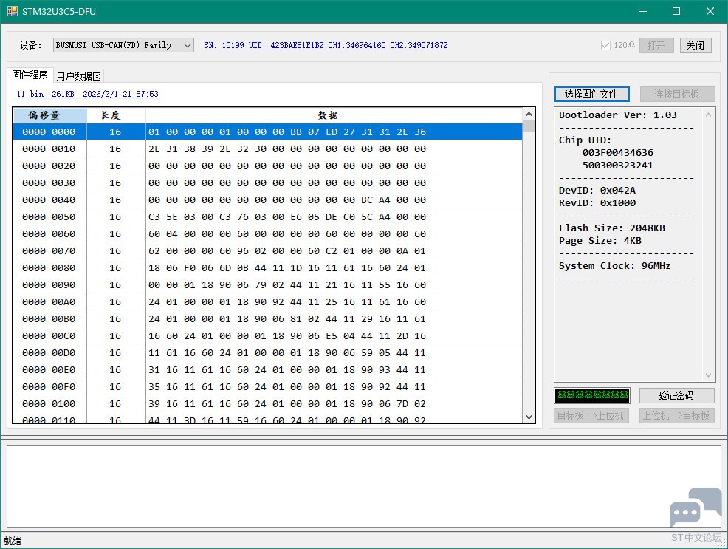The image size is (728, 549).
Task: Select the row at offset 0000 0030
Action: click(267, 183)
